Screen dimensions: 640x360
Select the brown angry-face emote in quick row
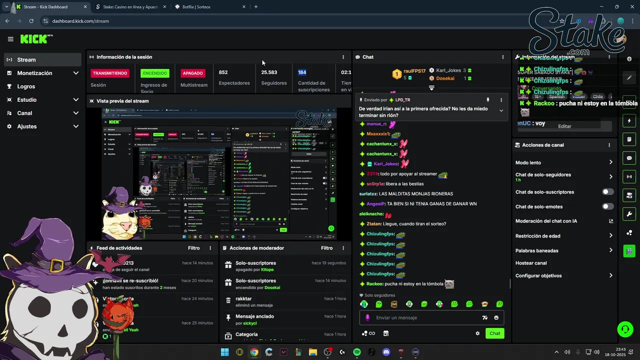point(394,304)
